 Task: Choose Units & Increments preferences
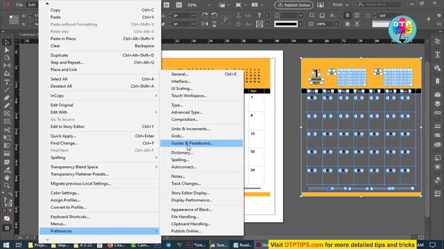tap(202, 129)
